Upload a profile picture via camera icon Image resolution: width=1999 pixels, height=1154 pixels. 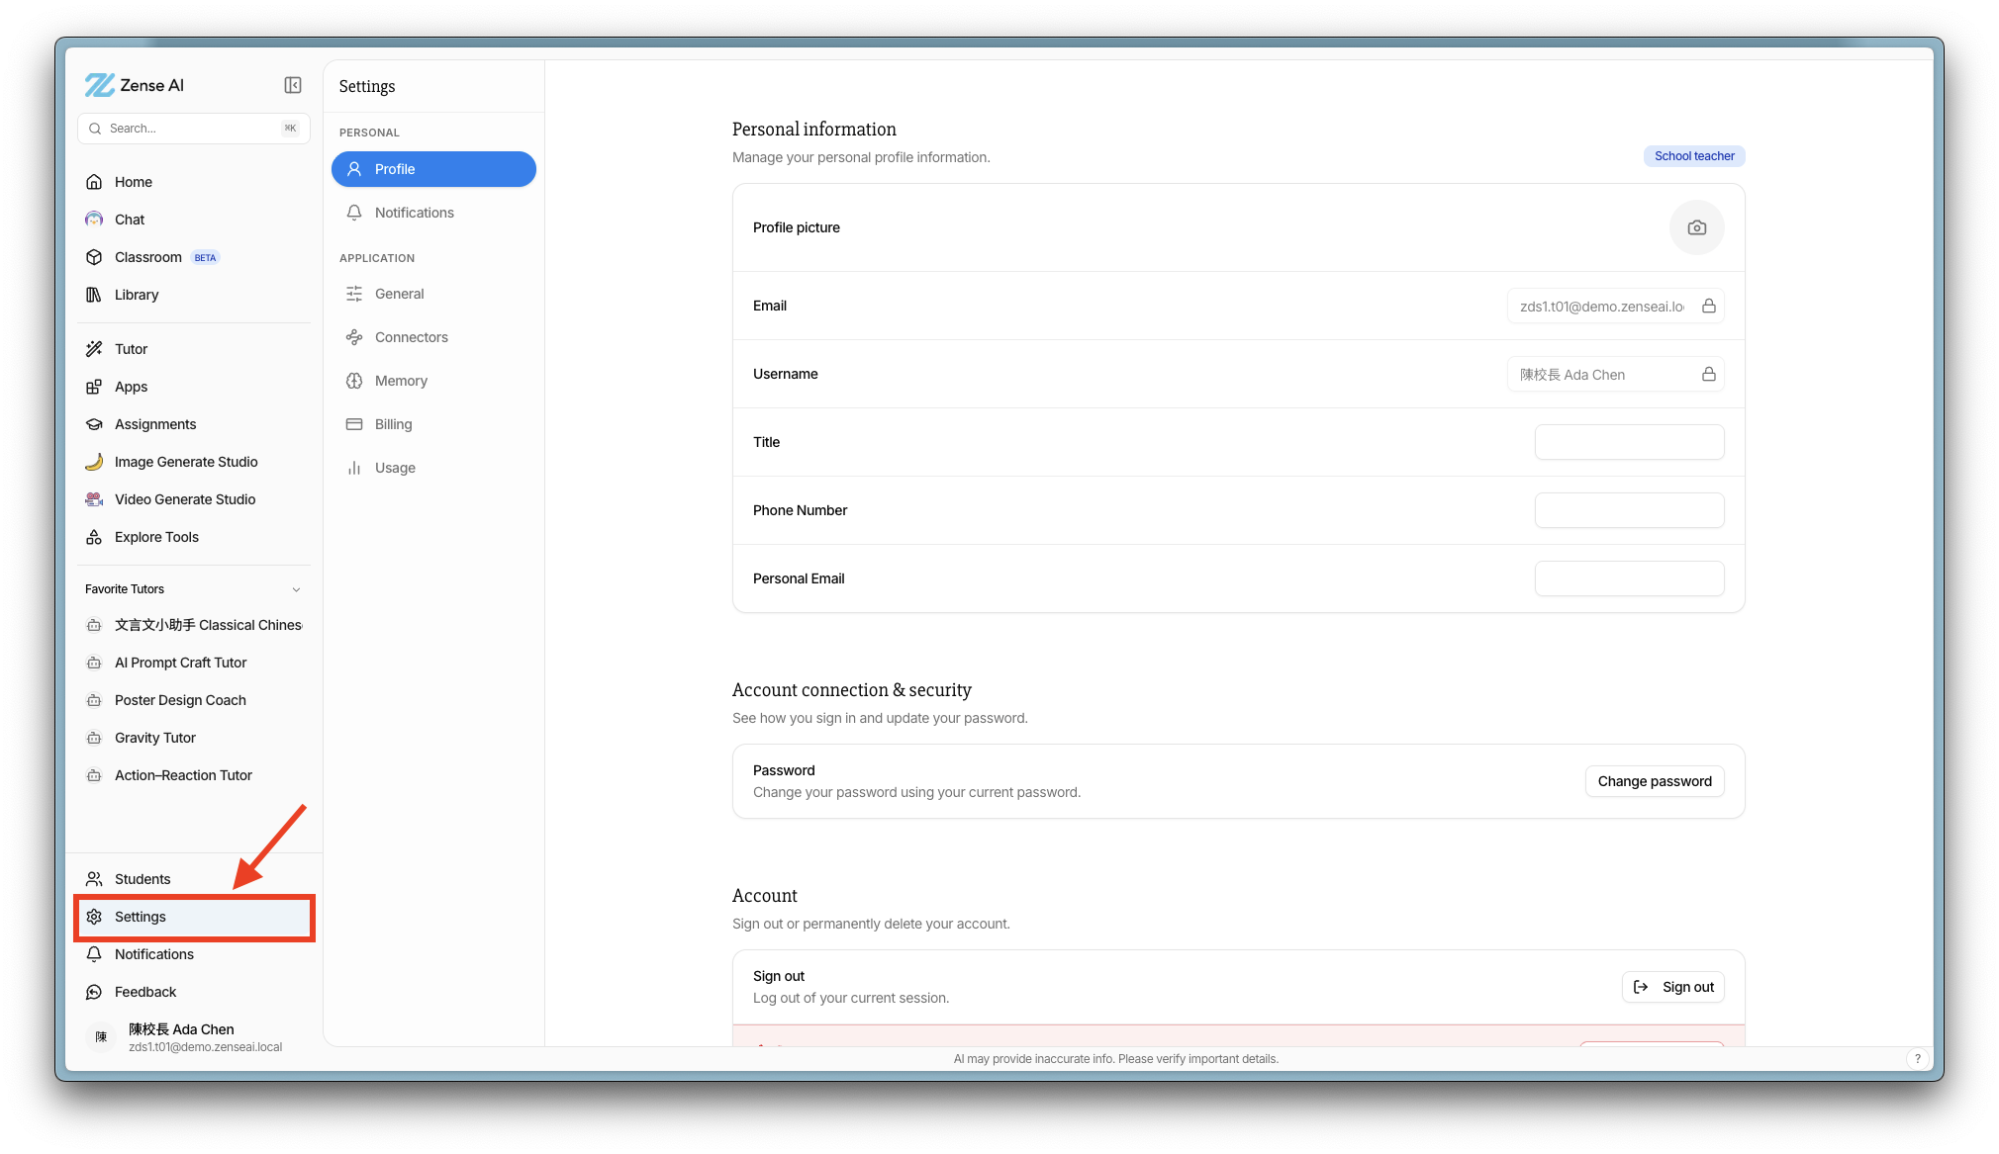tap(1696, 227)
